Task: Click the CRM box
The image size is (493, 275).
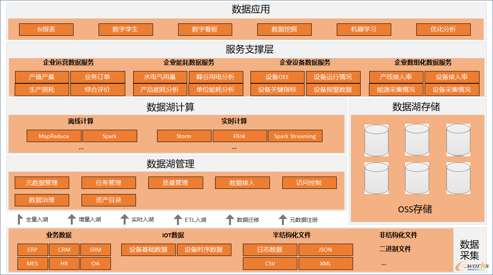Action: point(64,250)
